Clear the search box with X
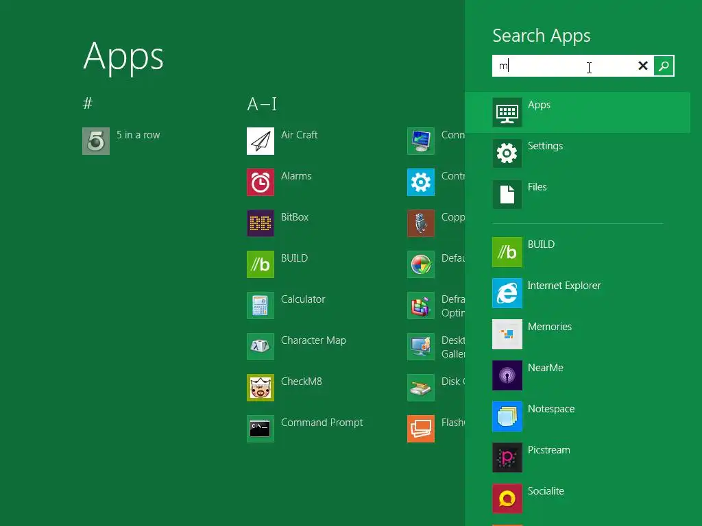Image resolution: width=702 pixels, height=526 pixels. coord(643,66)
